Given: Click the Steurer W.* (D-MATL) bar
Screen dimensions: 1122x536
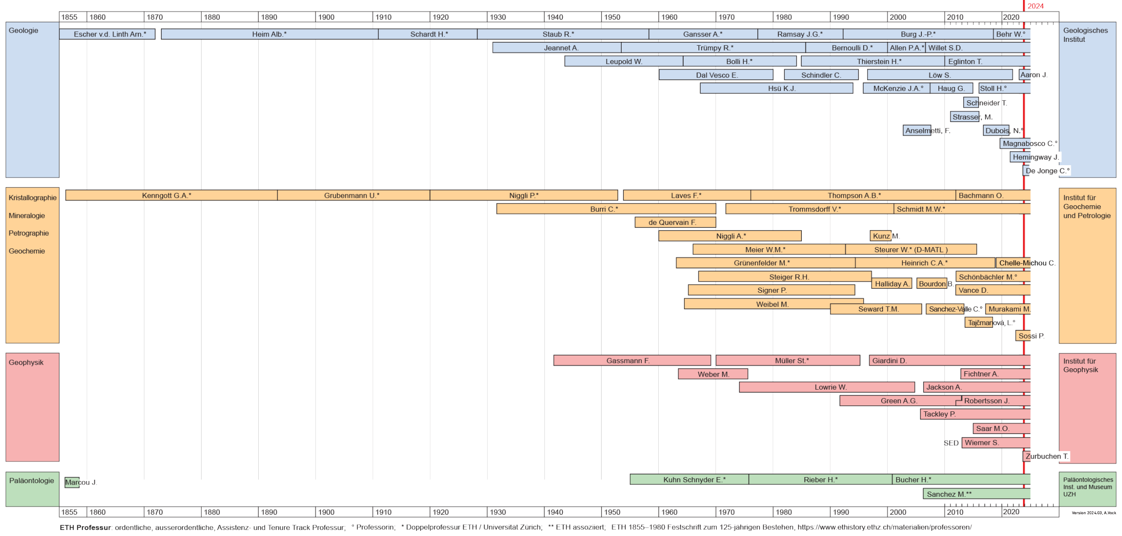Looking at the screenshot, I should click(911, 249).
